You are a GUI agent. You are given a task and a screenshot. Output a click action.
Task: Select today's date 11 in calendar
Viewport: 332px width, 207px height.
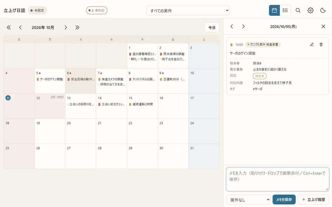click(8, 98)
